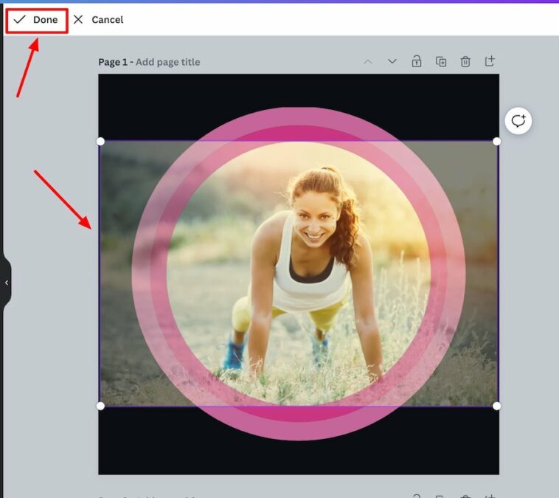Click the Add page title field

pyautogui.click(x=167, y=62)
